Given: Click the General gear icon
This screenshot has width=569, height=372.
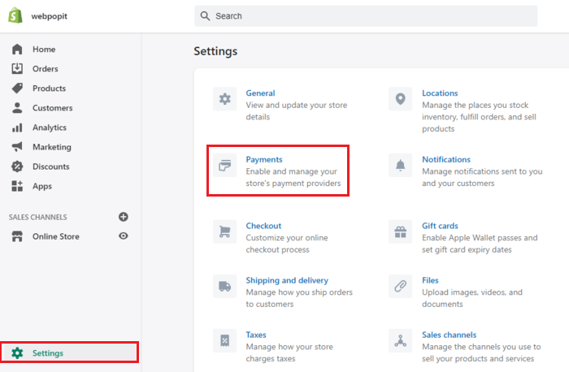Looking at the screenshot, I should pos(224,99).
